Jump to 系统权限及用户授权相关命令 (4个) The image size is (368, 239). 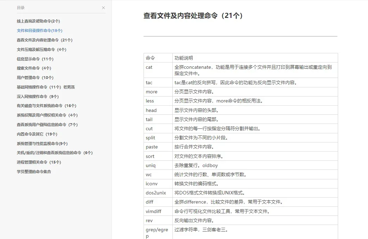point(47,115)
